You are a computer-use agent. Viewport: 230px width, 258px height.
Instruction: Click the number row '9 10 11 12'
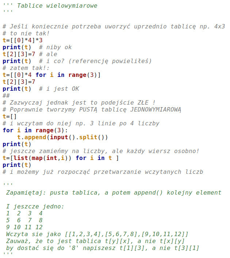(x=24, y=227)
